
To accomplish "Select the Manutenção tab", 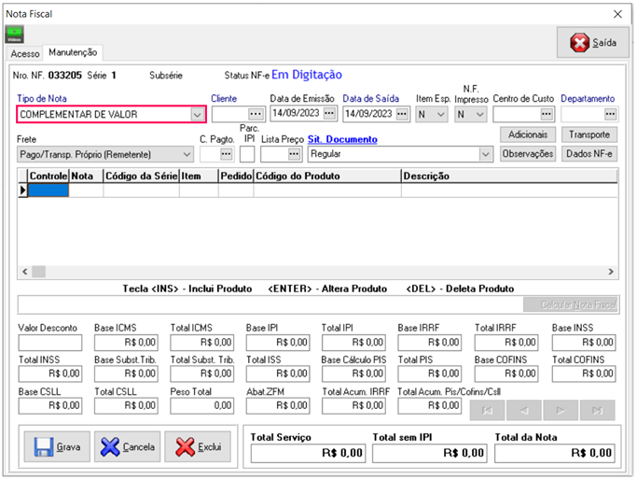I will (x=74, y=53).
